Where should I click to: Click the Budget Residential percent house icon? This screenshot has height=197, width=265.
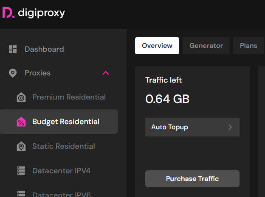coord(21,122)
